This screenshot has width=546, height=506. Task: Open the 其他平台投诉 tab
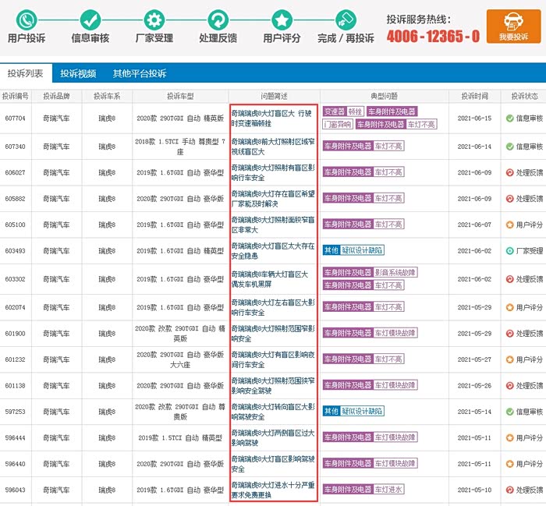(140, 73)
